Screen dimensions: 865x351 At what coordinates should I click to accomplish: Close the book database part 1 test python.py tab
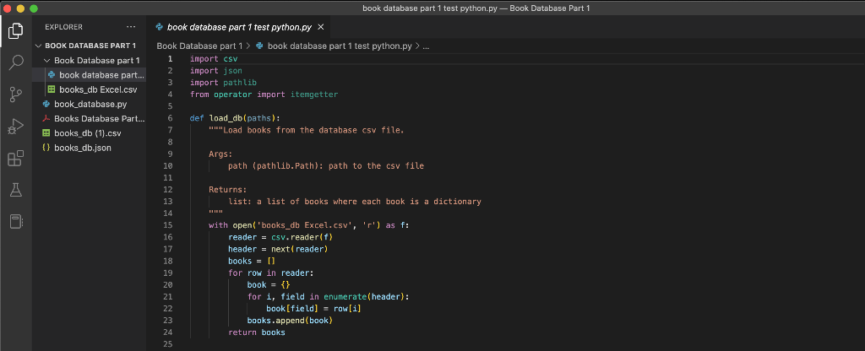(321, 27)
